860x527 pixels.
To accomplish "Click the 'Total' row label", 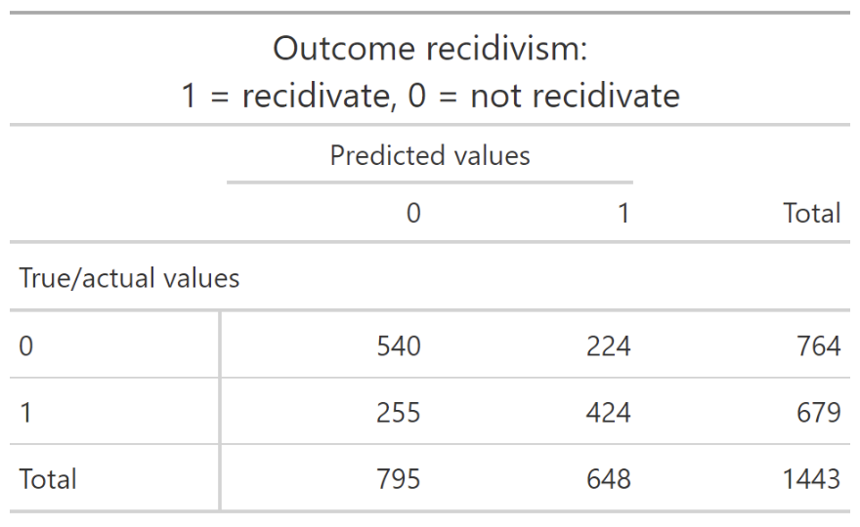I will tap(48, 479).
